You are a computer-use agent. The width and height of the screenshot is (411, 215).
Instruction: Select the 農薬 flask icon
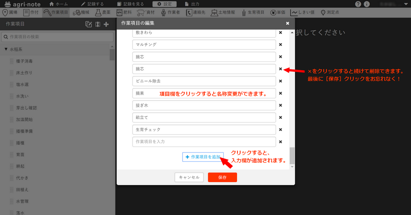point(98,13)
